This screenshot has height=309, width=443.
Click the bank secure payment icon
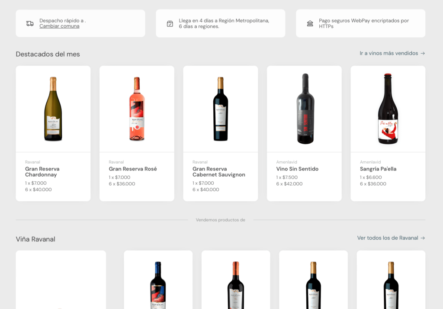pos(310,23)
